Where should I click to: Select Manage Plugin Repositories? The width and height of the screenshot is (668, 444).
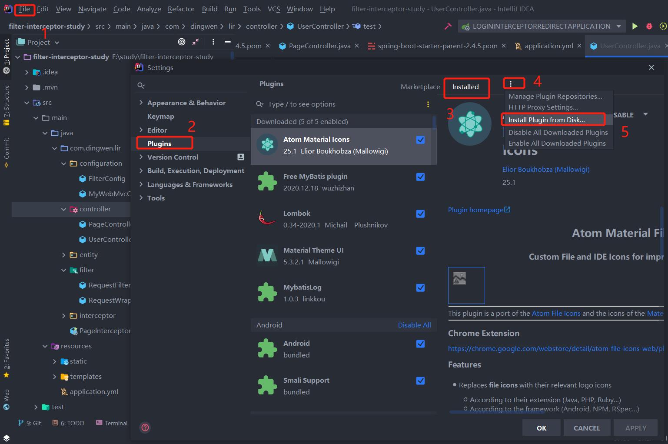555,96
